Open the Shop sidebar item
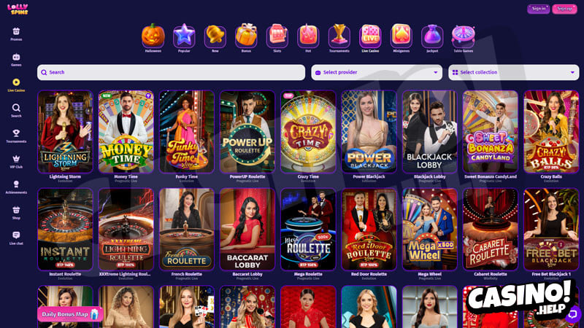Screen dimensions: 584x328 pos(16,213)
